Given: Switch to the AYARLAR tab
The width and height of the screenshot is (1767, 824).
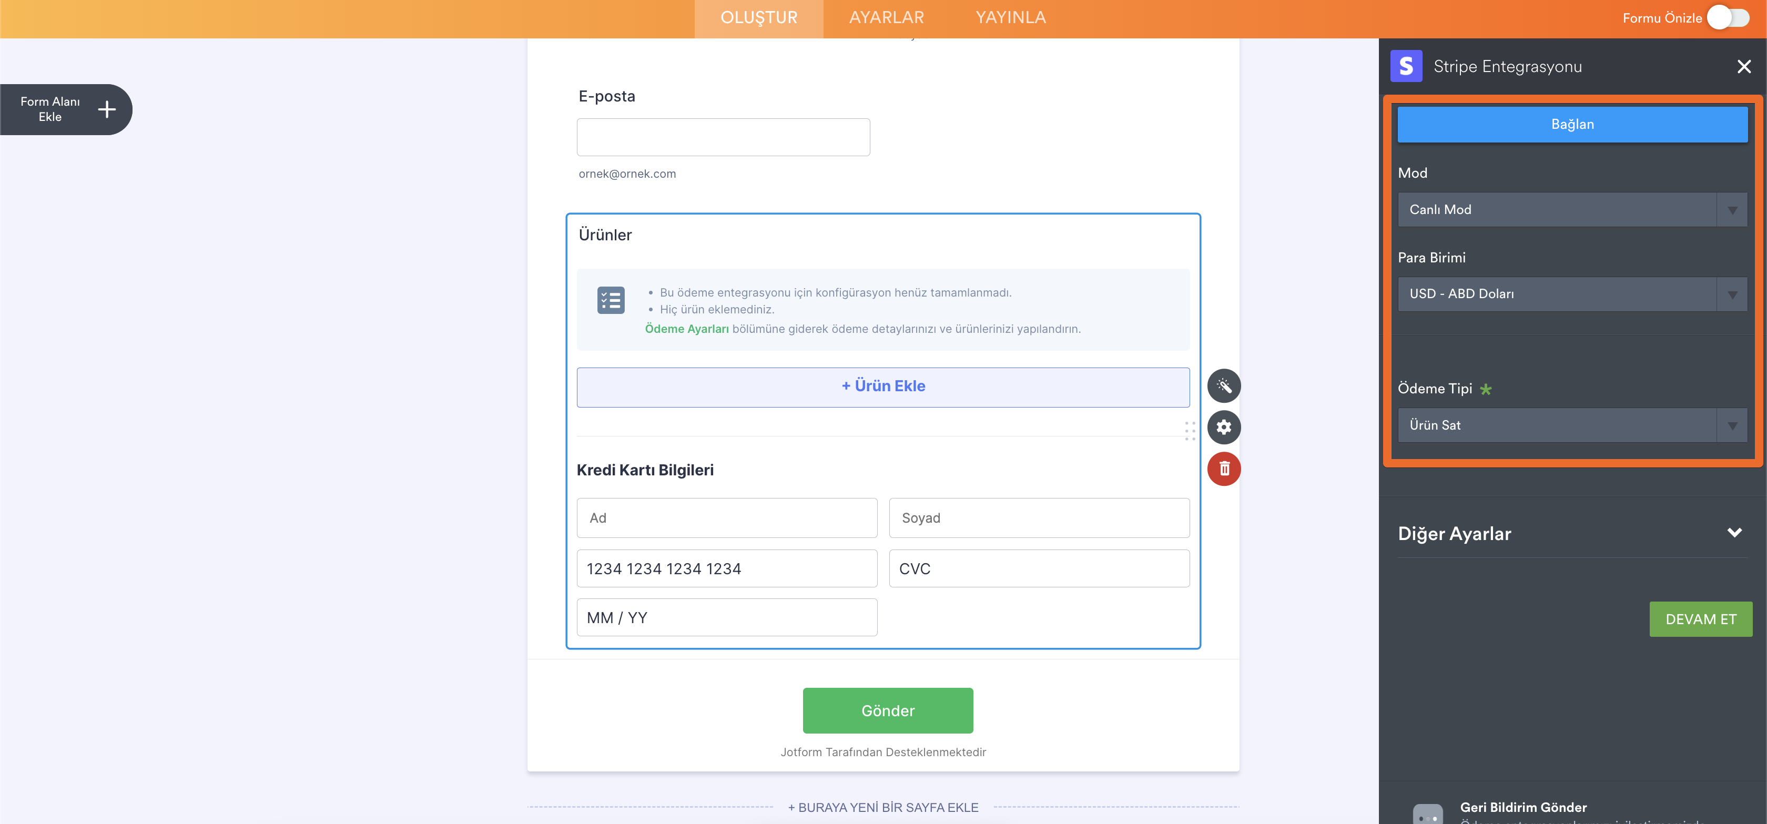Looking at the screenshot, I should (886, 18).
